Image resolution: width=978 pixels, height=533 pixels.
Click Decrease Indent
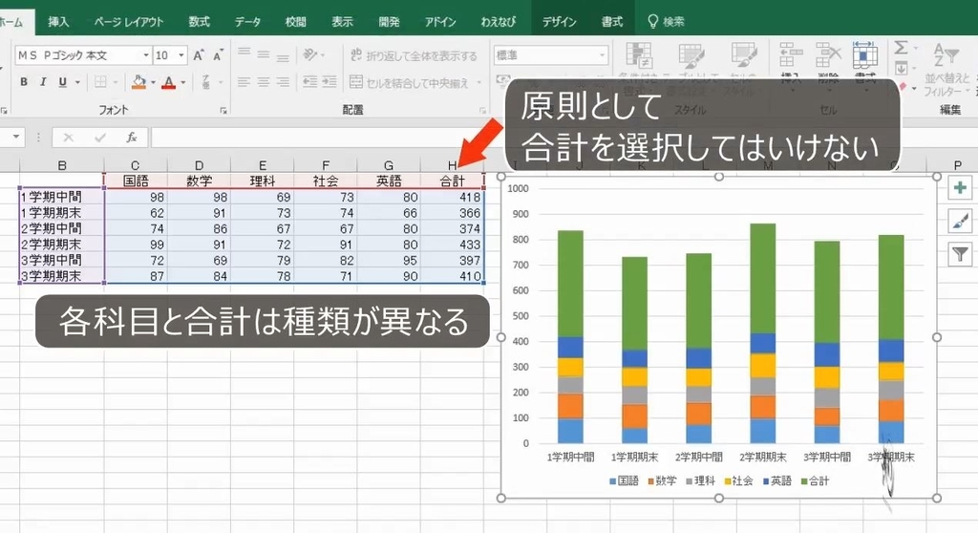pos(309,82)
